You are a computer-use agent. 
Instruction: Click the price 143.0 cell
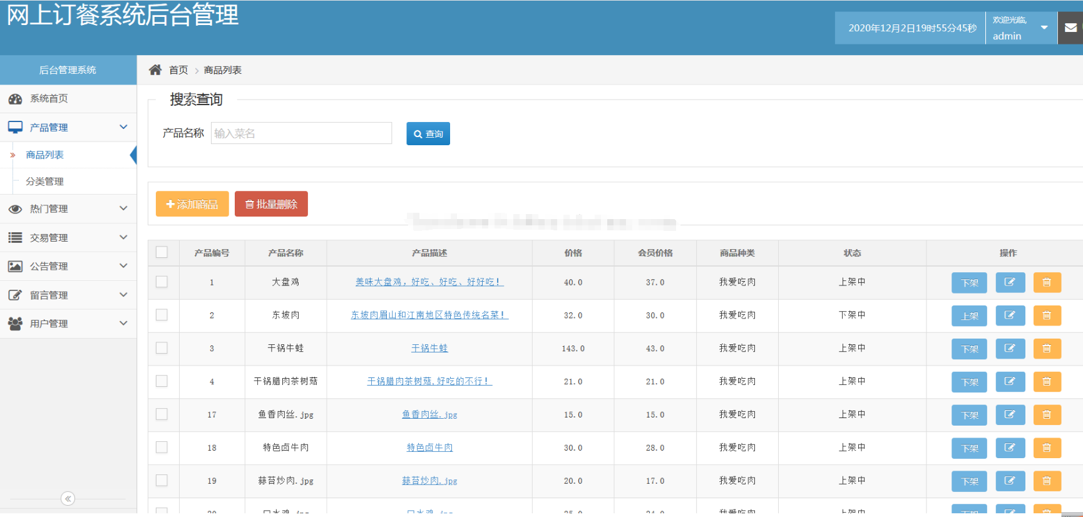point(573,349)
